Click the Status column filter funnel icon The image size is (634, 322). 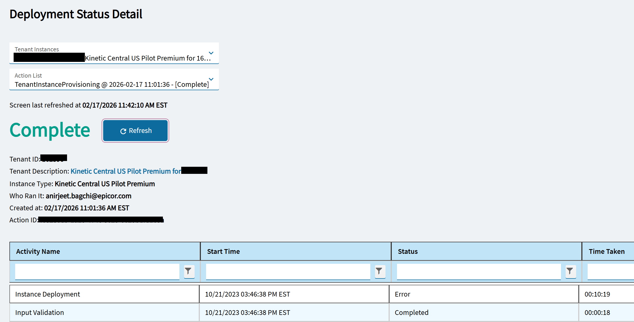[570, 271]
